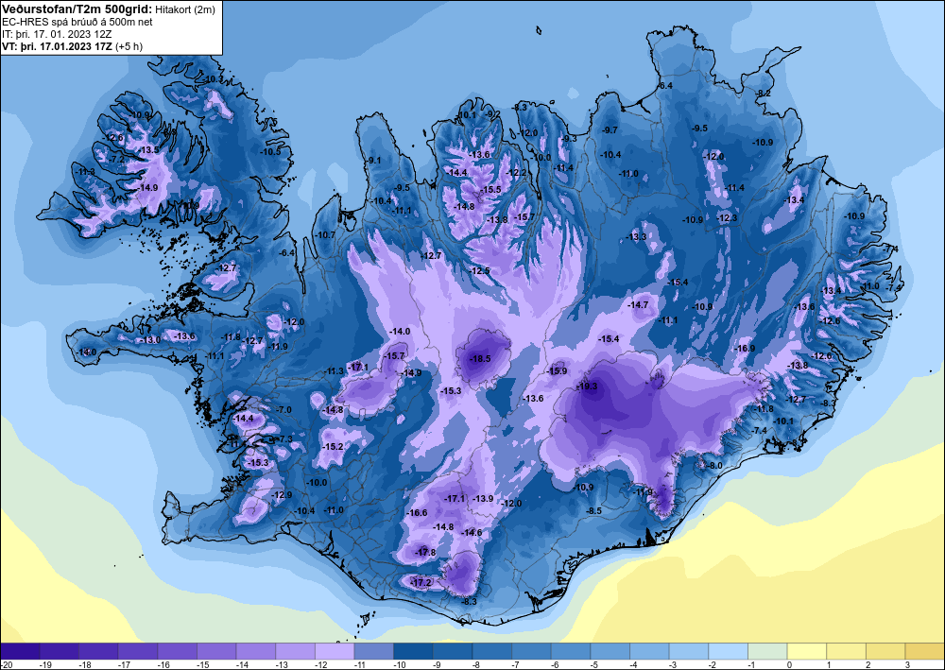This screenshot has height=670, width=945.
Task: Click the -8.5 temperature value on the map
Action: point(594,510)
